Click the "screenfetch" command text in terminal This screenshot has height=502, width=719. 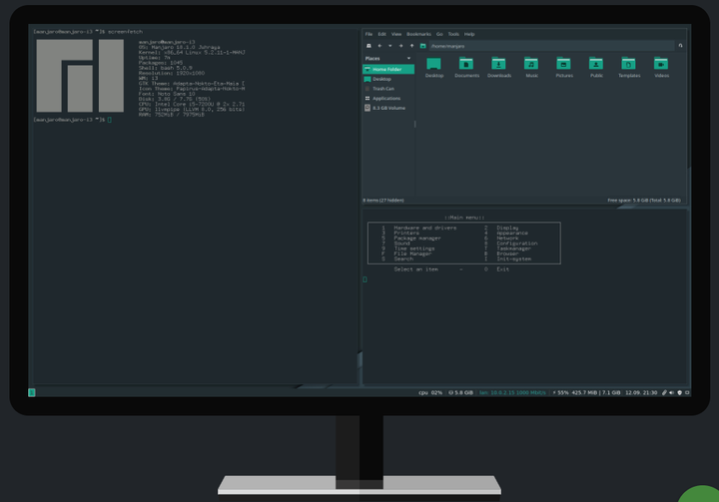point(125,32)
